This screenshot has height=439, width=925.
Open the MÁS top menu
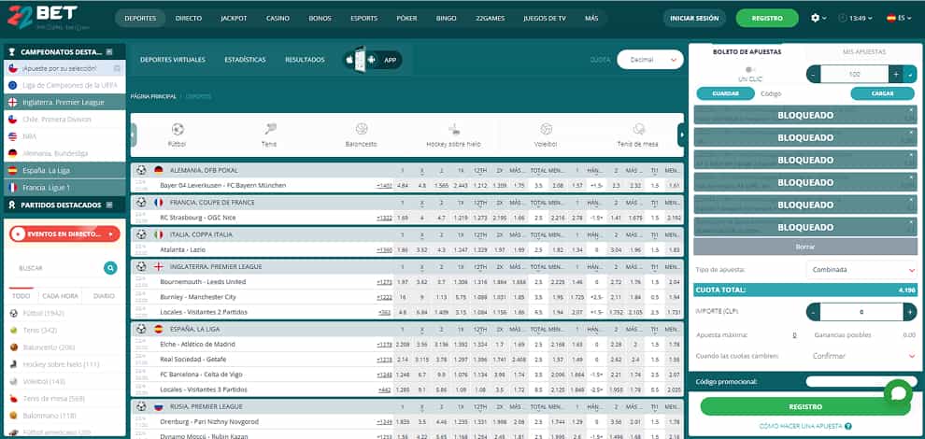pos(591,19)
